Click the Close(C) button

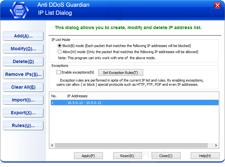point(166,156)
